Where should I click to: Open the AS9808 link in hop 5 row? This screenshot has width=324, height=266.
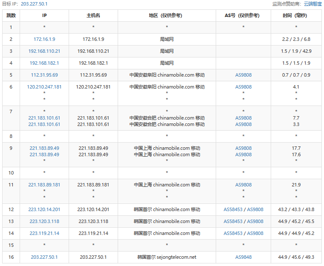(x=243, y=75)
